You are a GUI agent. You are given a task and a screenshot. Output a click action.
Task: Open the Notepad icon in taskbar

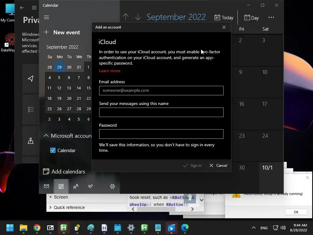pos(158,228)
